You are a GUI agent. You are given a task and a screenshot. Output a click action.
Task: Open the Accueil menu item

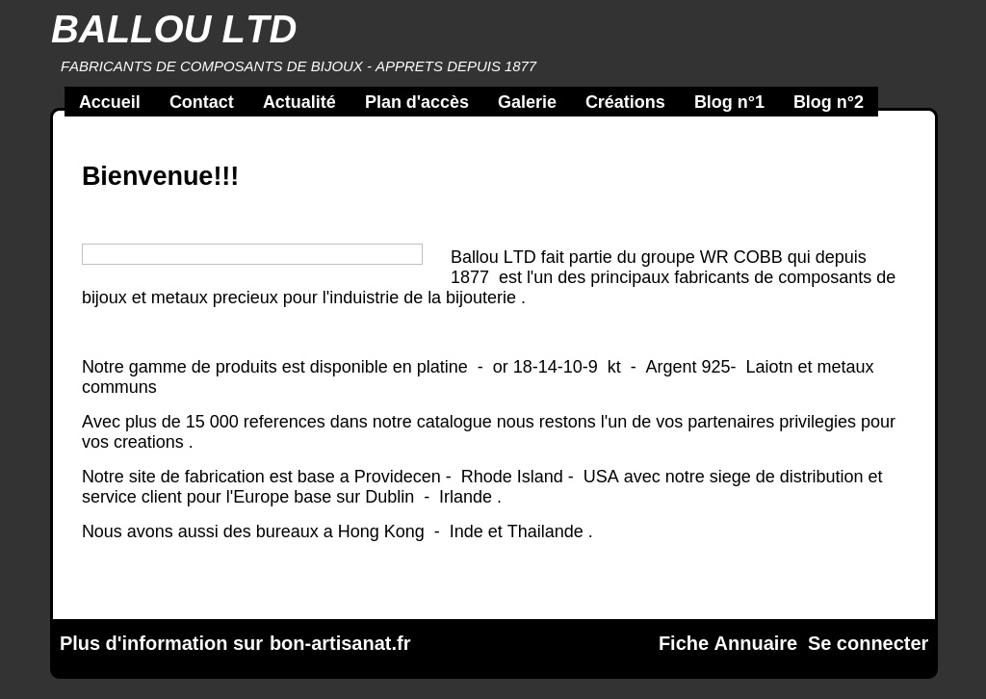[x=110, y=102]
